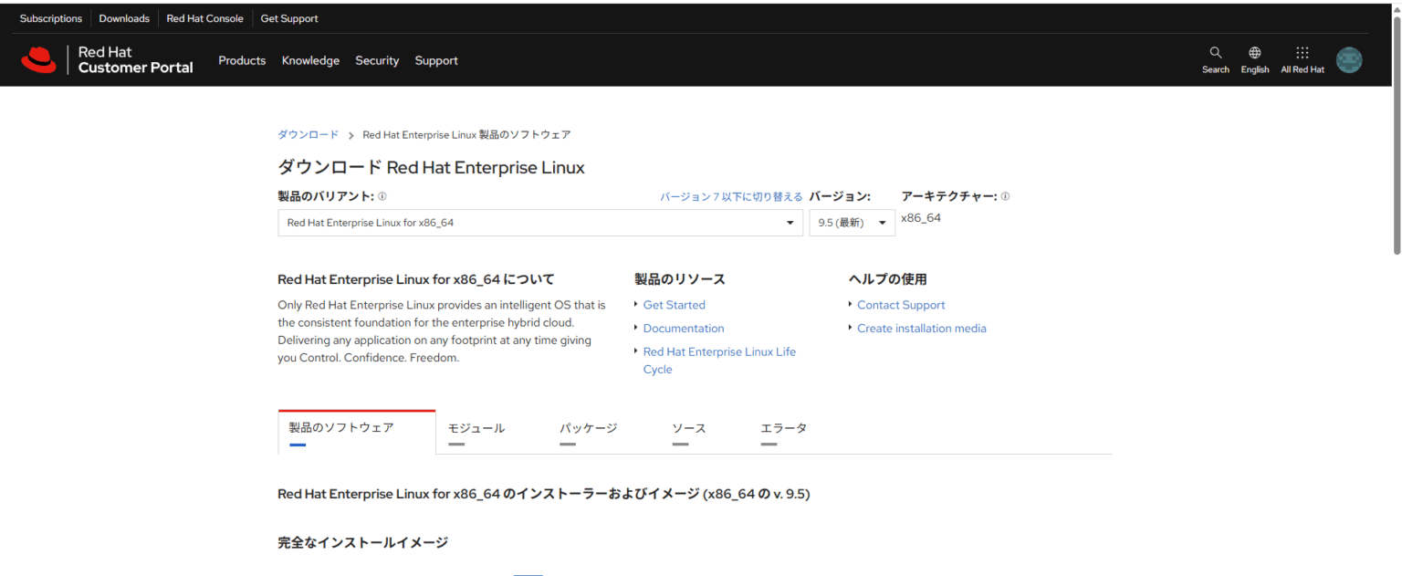The height and width of the screenshot is (576, 1402).
Task: Open the version dropdown showing 9.5 (最新)
Action: click(851, 222)
